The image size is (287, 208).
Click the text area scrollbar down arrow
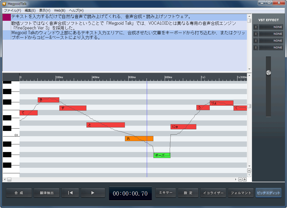249,69
